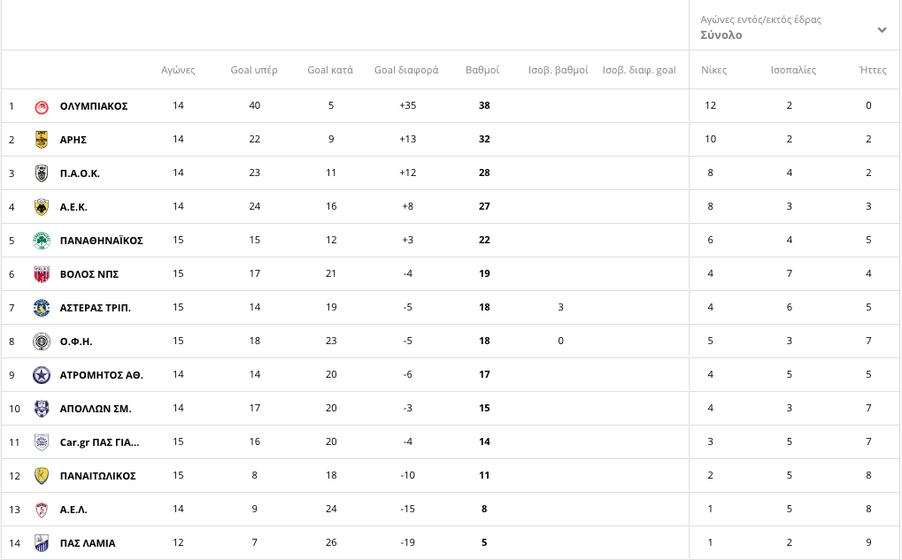Click the Atromitos star logo
This screenshot has height=560, width=902.
pos(42,375)
